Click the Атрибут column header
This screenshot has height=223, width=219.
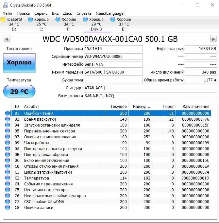tap(63, 106)
